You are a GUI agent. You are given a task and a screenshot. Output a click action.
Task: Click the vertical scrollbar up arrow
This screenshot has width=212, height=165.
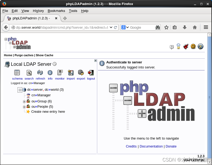pyautogui.click(x=209, y=35)
